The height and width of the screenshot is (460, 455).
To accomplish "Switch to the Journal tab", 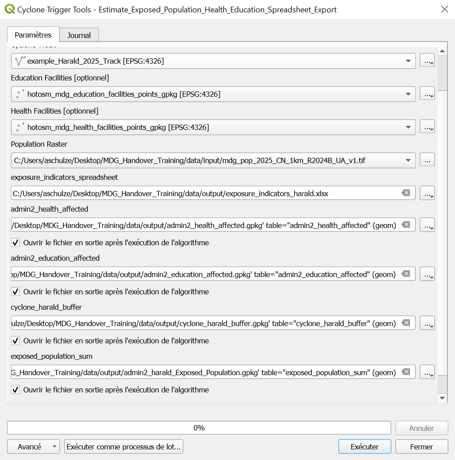I will pos(79,35).
